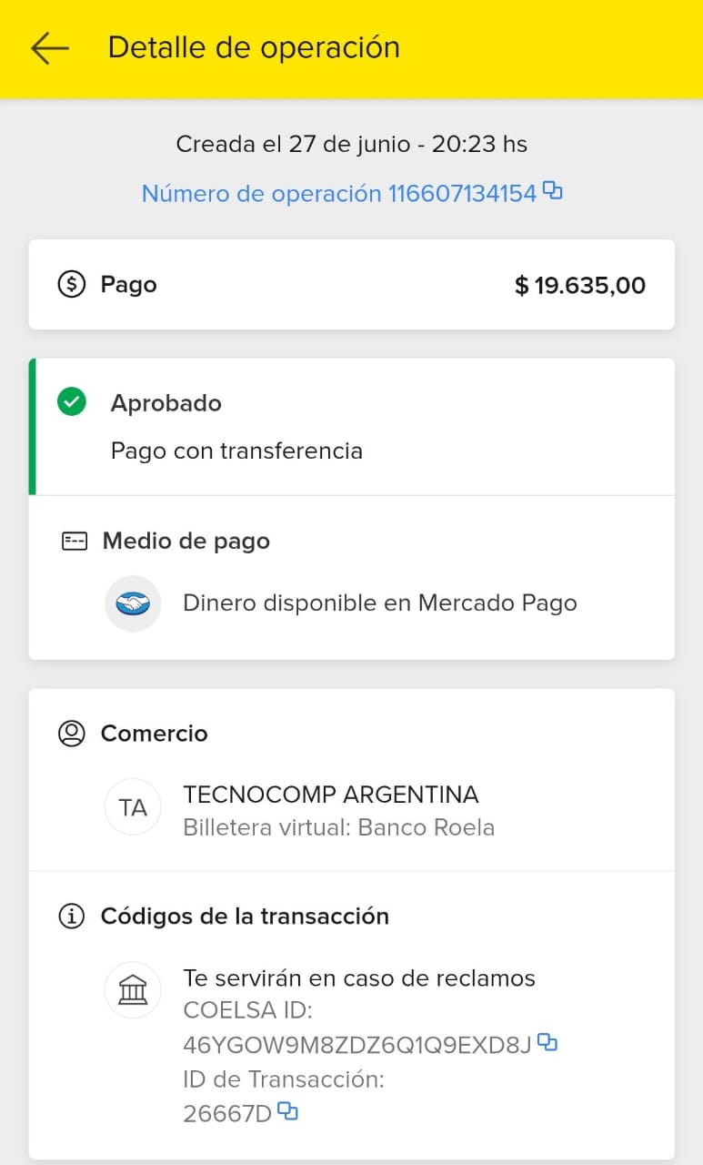The width and height of the screenshot is (703, 1165).
Task: Tap the back arrow icon
Action: pyautogui.click(x=49, y=47)
